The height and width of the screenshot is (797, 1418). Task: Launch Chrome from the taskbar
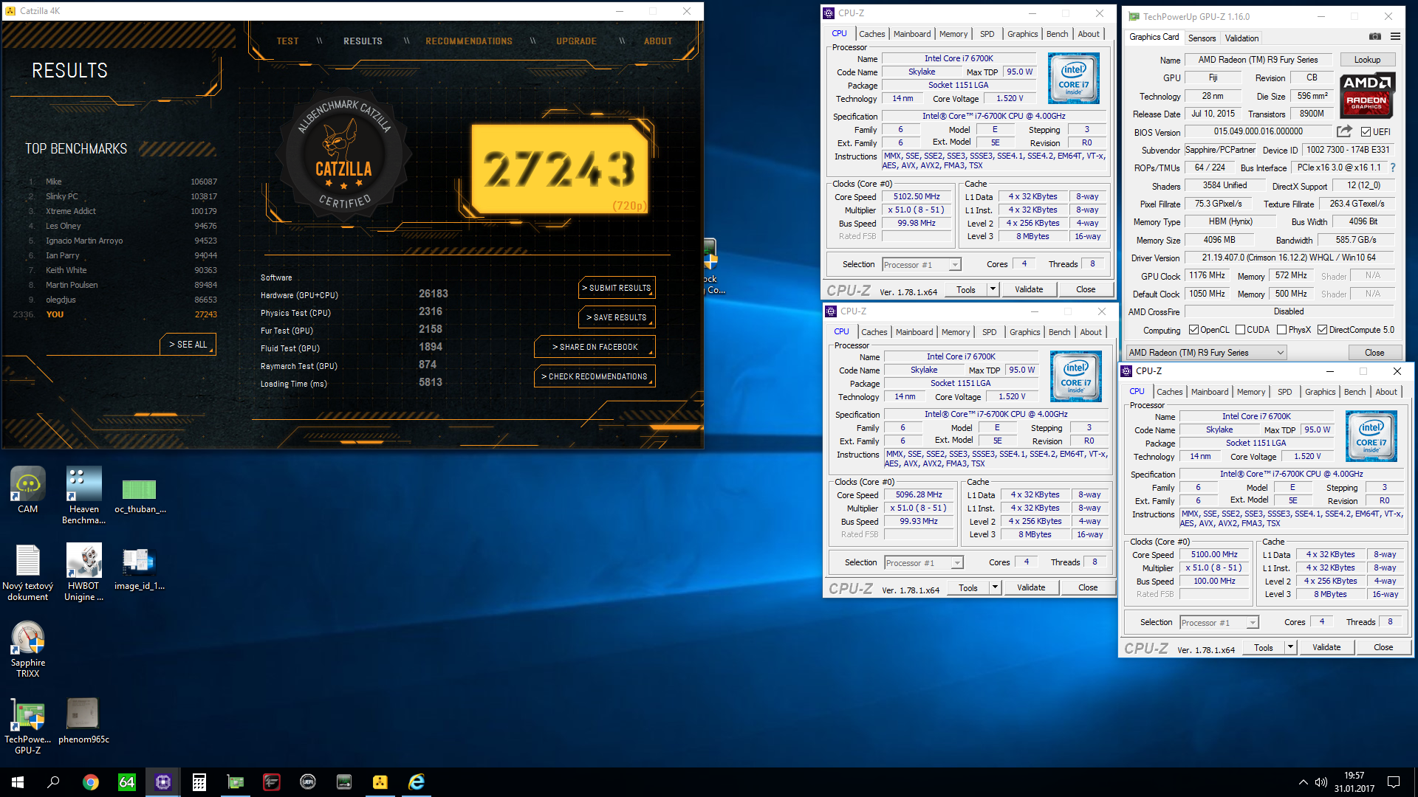[x=90, y=782]
